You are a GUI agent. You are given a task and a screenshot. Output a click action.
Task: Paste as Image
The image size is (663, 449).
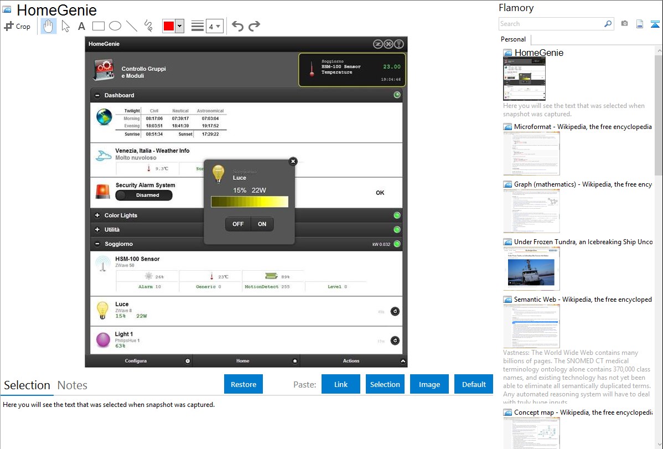(x=429, y=384)
